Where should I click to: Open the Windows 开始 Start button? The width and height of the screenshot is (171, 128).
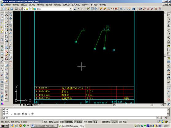[x=5, y=126]
